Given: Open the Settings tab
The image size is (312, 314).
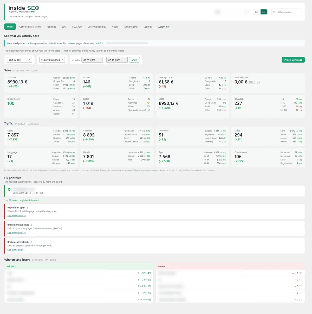Looking at the screenshot, I should [x=147, y=27].
